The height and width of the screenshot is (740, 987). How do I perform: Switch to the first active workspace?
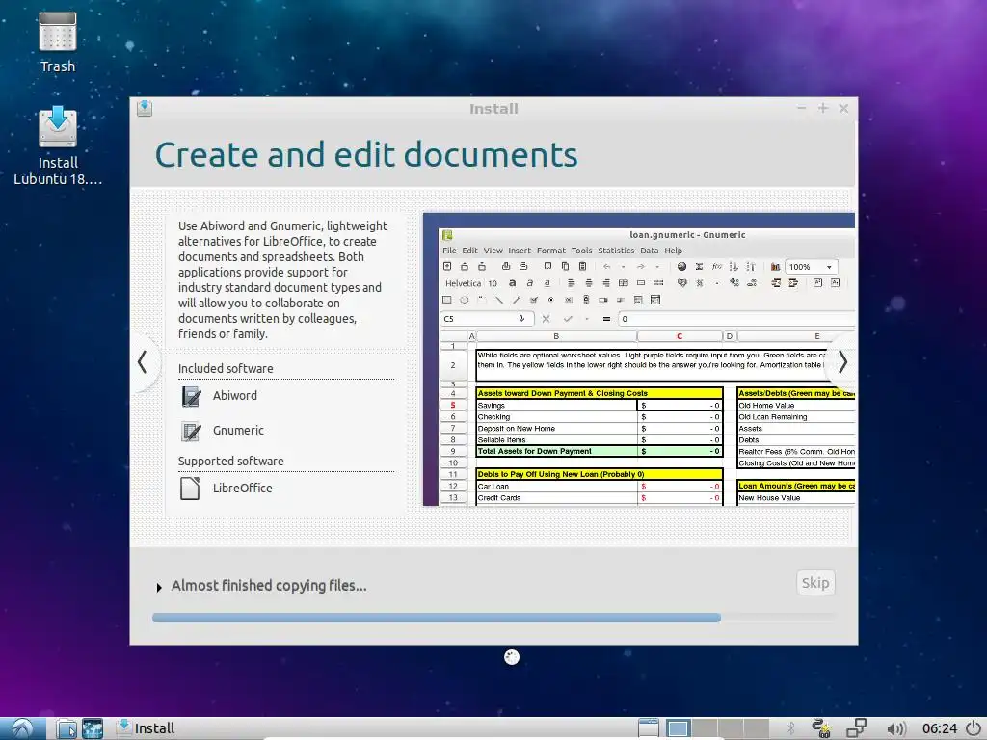coord(678,728)
